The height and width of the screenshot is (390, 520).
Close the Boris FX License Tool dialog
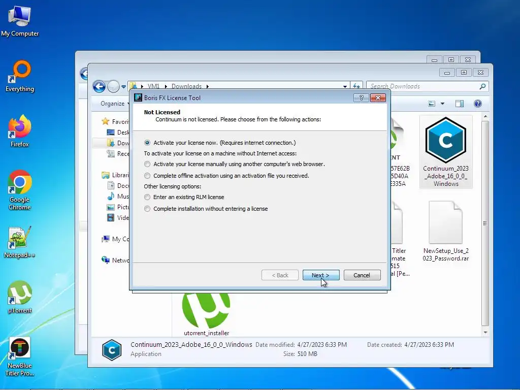pyautogui.click(x=378, y=98)
